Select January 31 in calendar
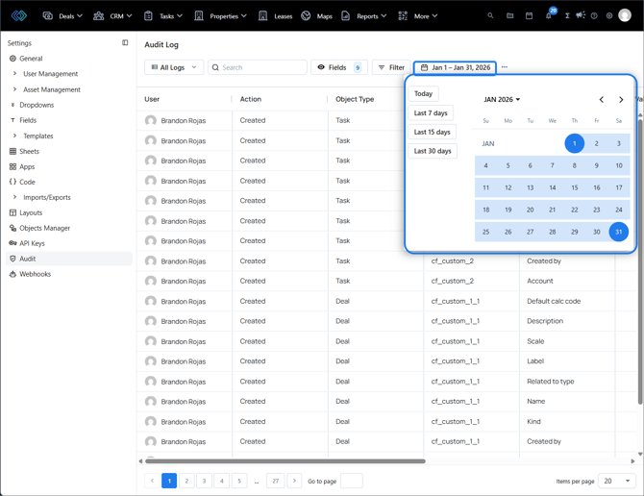644x496 pixels. (x=619, y=232)
